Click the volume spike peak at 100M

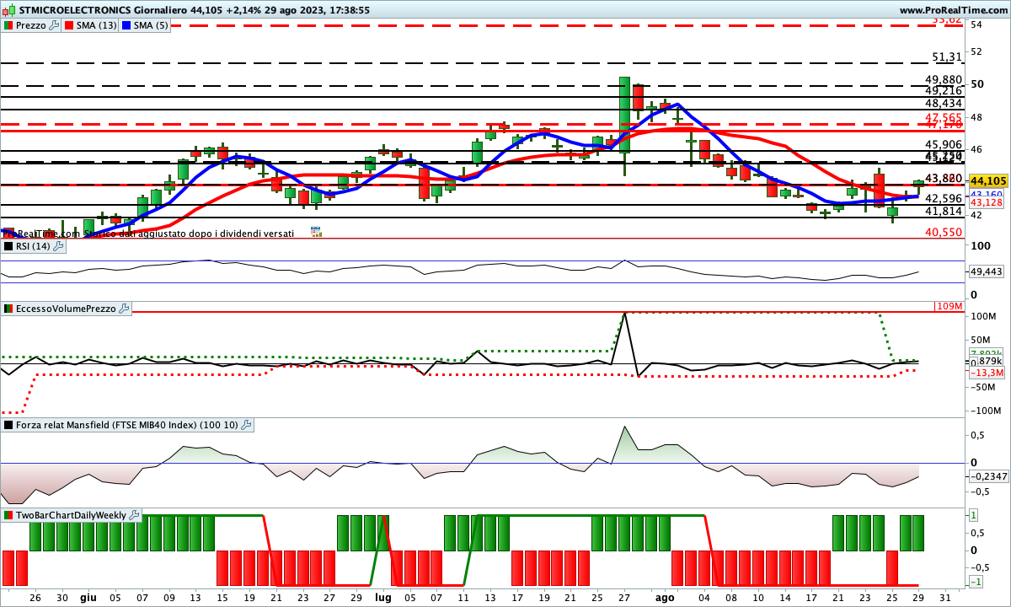coord(624,314)
